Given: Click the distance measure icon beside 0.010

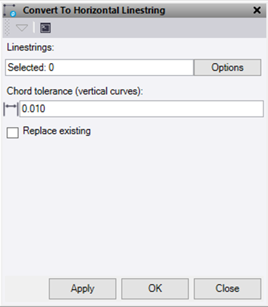Looking at the screenshot, I should (11, 109).
